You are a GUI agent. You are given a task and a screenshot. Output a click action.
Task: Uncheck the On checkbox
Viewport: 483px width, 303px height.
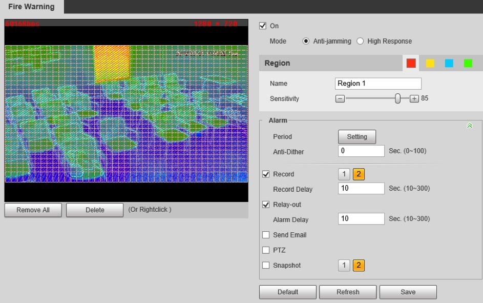263,26
